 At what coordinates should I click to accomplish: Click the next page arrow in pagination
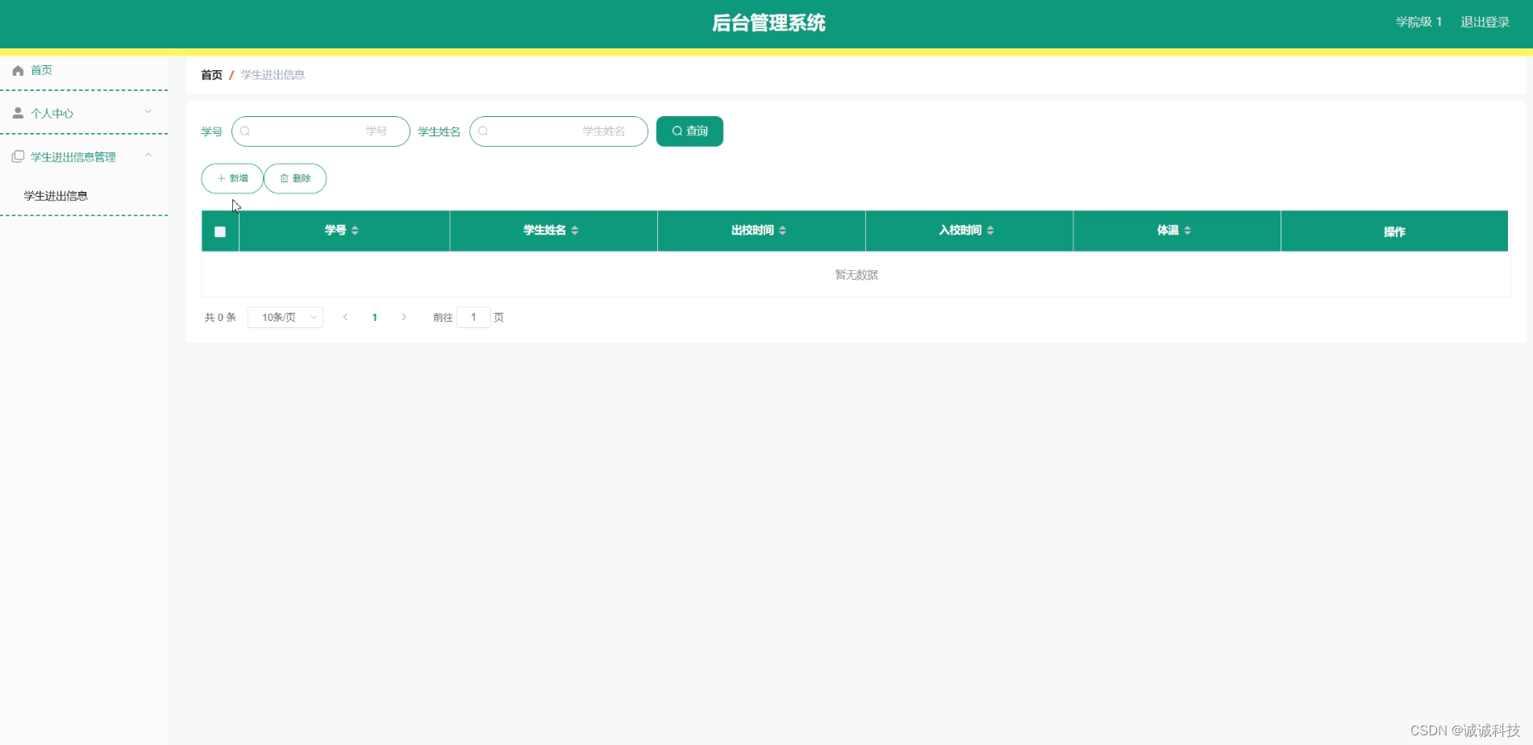pos(403,317)
